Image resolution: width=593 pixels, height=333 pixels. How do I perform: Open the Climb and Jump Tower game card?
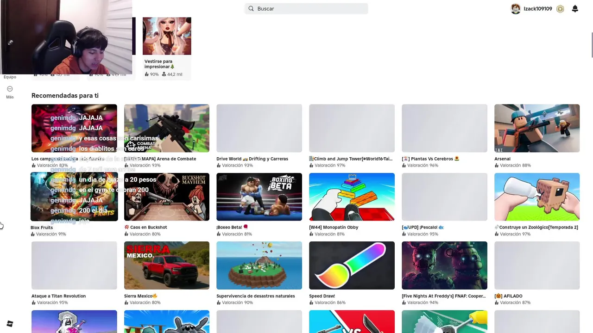click(352, 136)
